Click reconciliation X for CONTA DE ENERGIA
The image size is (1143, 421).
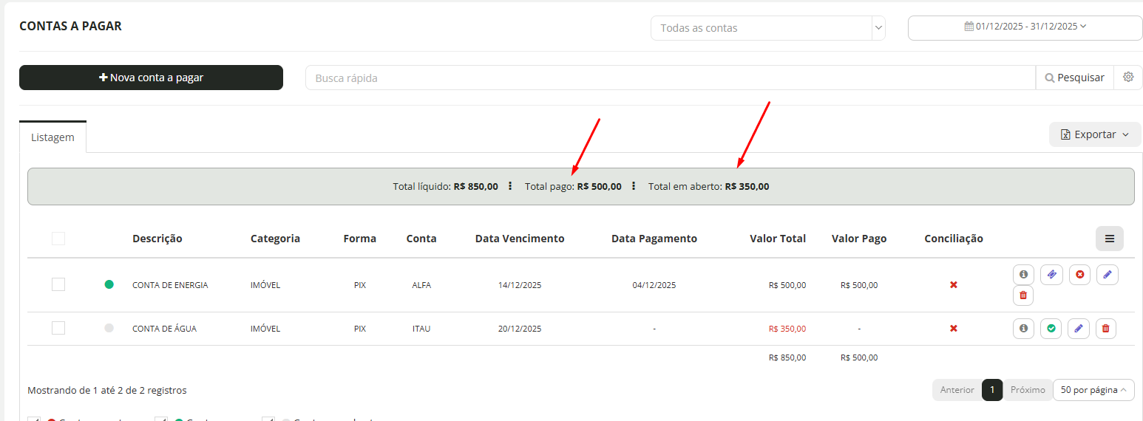coord(954,284)
